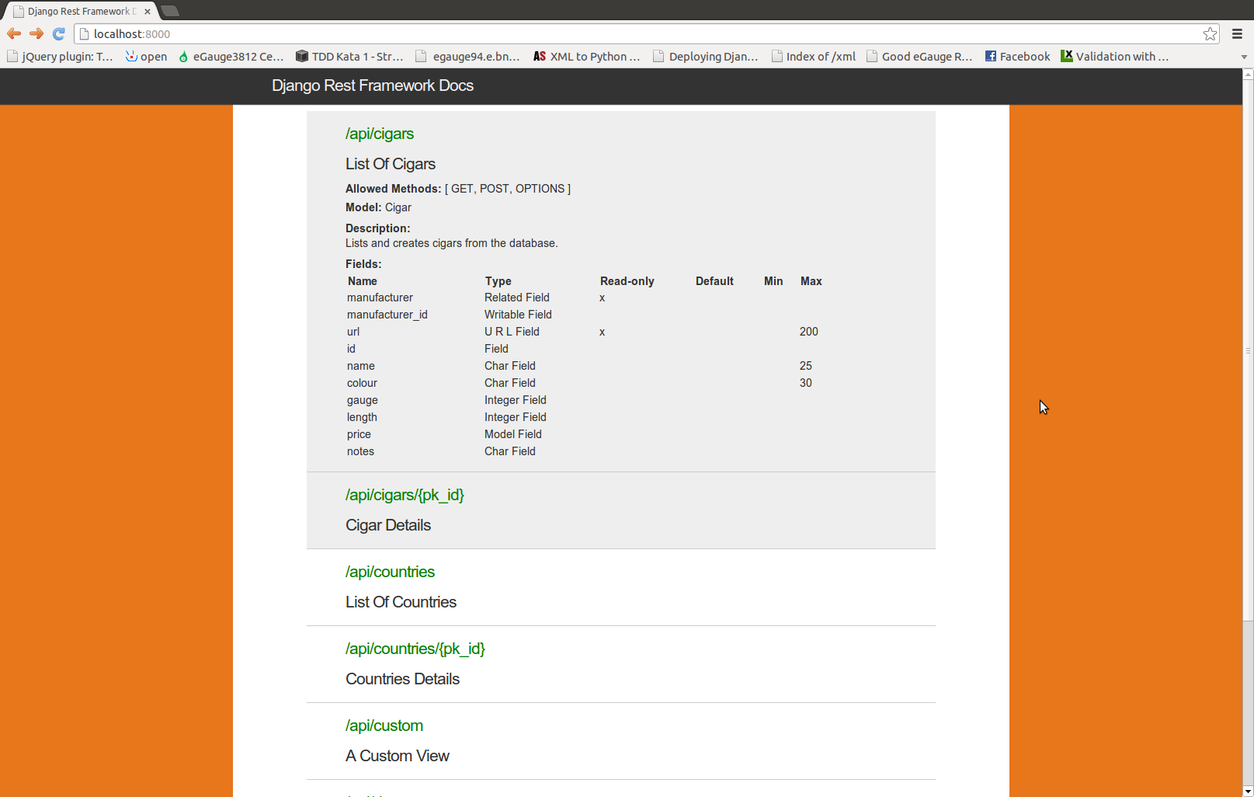Click the Read-only column header
This screenshot has width=1254, height=797.
click(x=627, y=281)
